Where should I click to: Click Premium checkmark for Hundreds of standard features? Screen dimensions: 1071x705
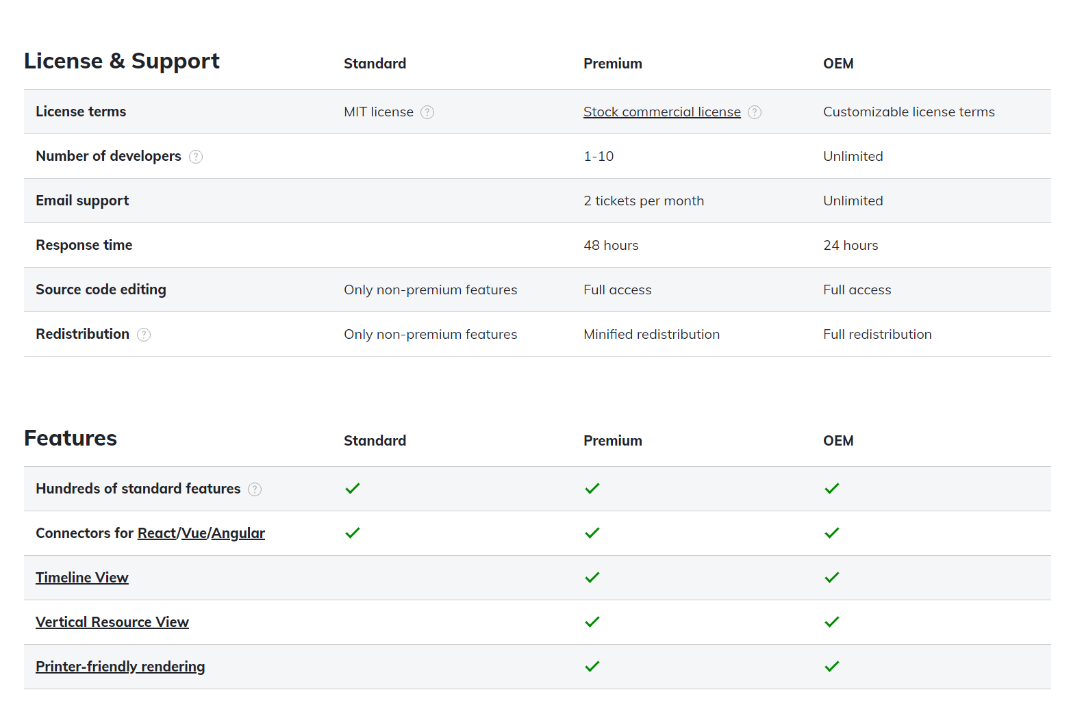pyautogui.click(x=592, y=489)
